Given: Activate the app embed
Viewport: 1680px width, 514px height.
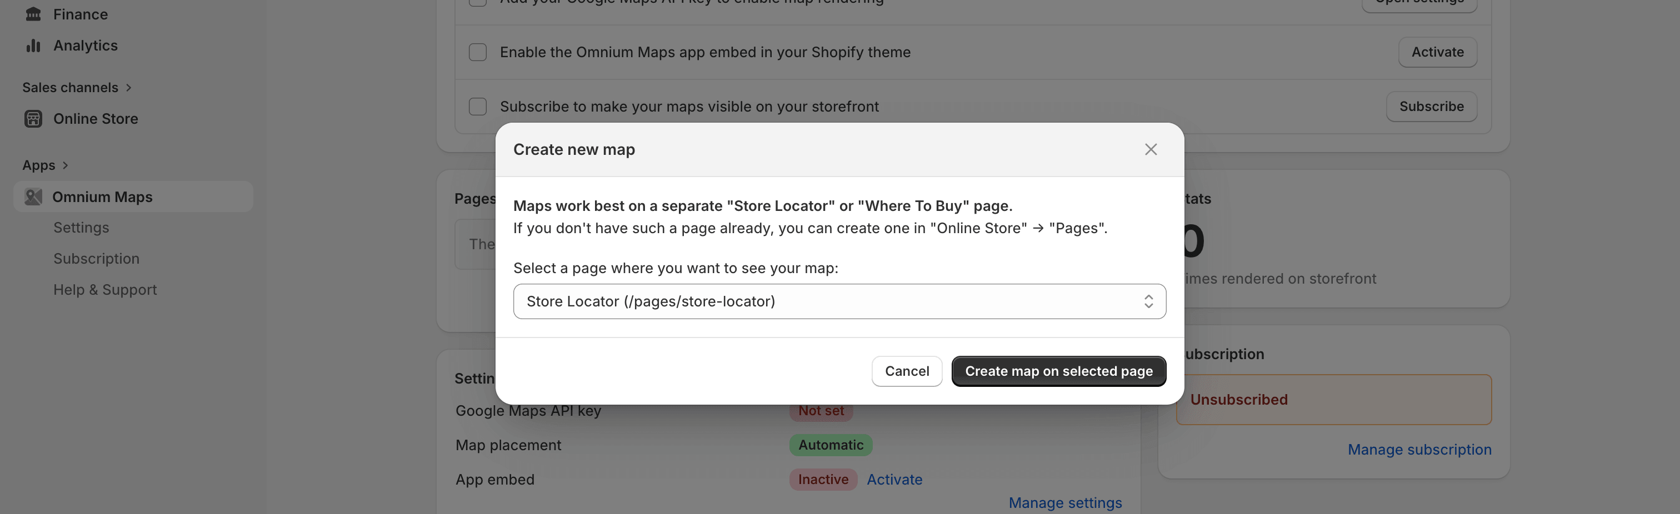Looking at the screenshot, I should click(x=894, y=480).
